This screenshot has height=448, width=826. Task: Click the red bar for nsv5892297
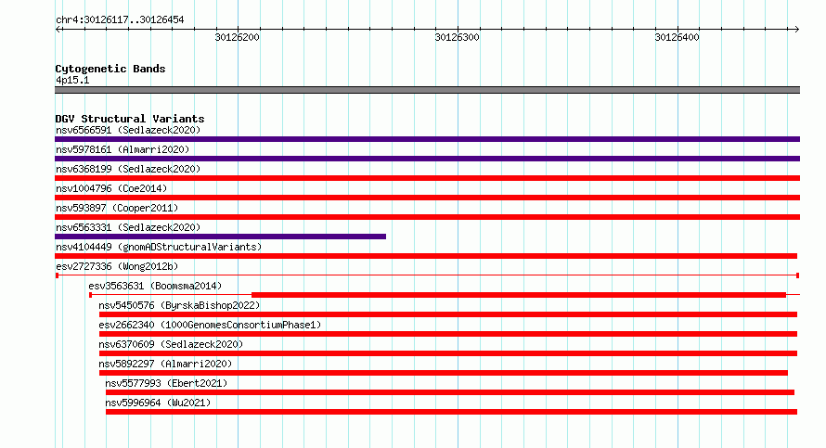(x=444, y=373)
